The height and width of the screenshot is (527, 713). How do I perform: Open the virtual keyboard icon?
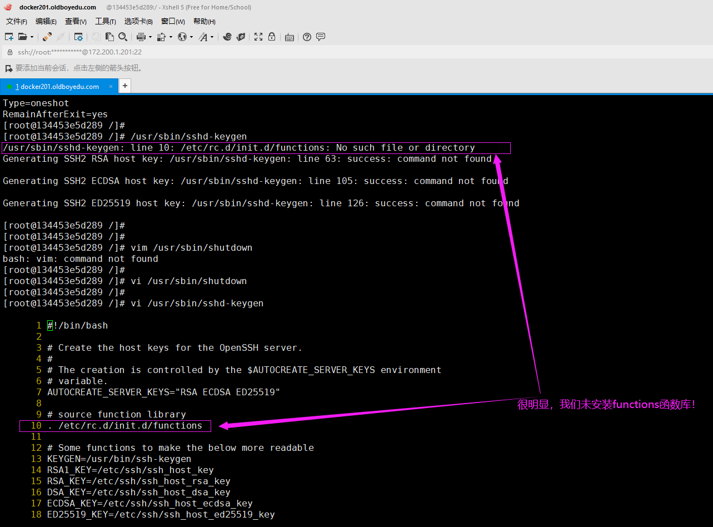[x=290, y=37]
